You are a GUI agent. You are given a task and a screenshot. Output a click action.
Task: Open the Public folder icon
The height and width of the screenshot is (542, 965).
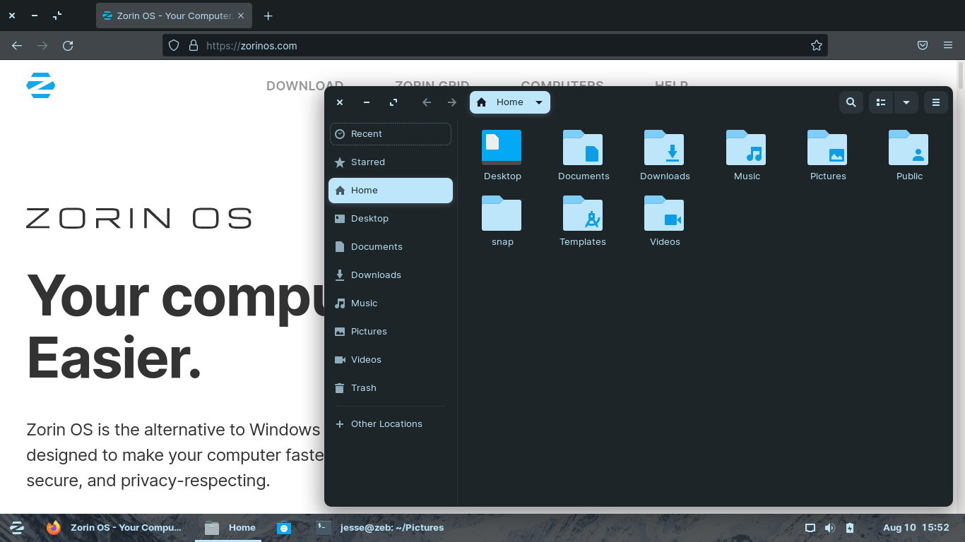pyautogui.click(x=908, y=147)
